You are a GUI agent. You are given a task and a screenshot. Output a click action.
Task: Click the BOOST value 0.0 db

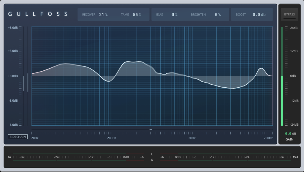[x=259, y=15]
